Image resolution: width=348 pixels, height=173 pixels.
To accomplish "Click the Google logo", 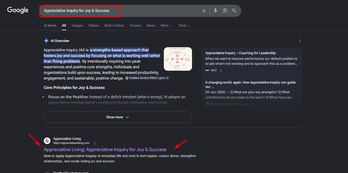I will click(18, 10).
